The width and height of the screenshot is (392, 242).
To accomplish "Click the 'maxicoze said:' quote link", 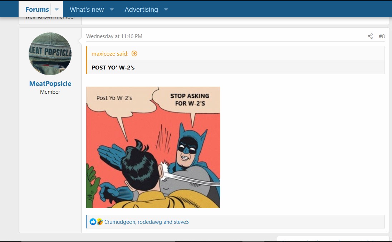I will (110, 54).
